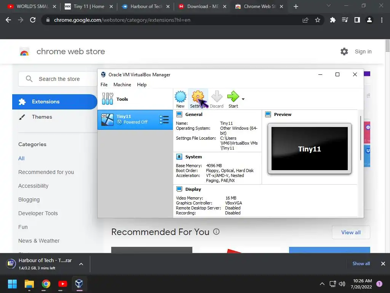Open the News & Weather category
Screen dimensions: 390x293
point(39,241)
